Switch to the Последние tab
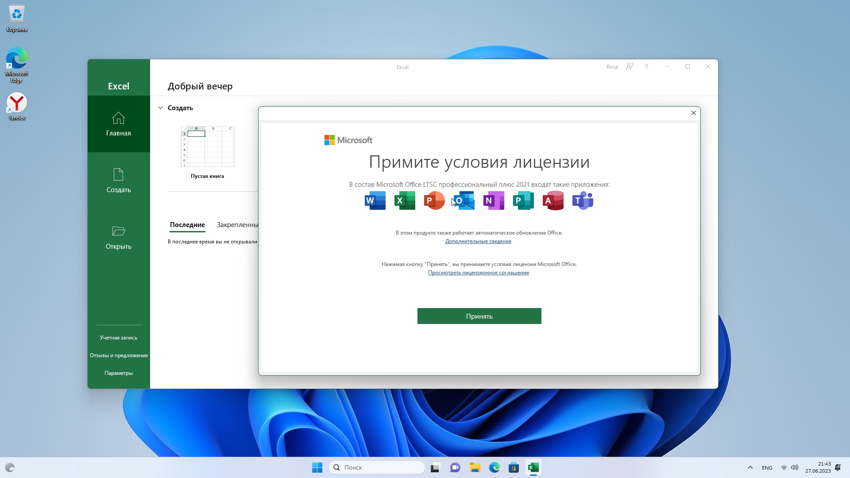 187,225
